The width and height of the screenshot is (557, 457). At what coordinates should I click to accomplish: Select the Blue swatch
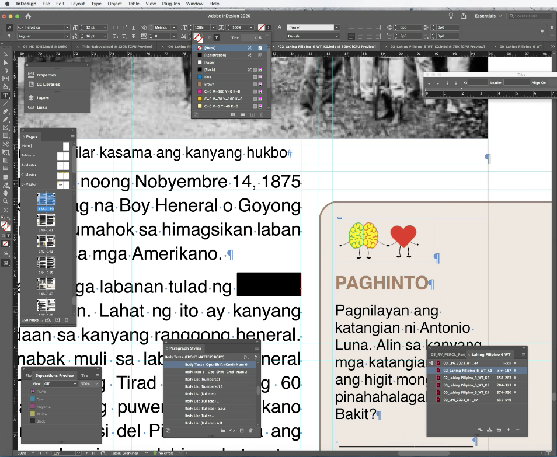coord(230,77)
